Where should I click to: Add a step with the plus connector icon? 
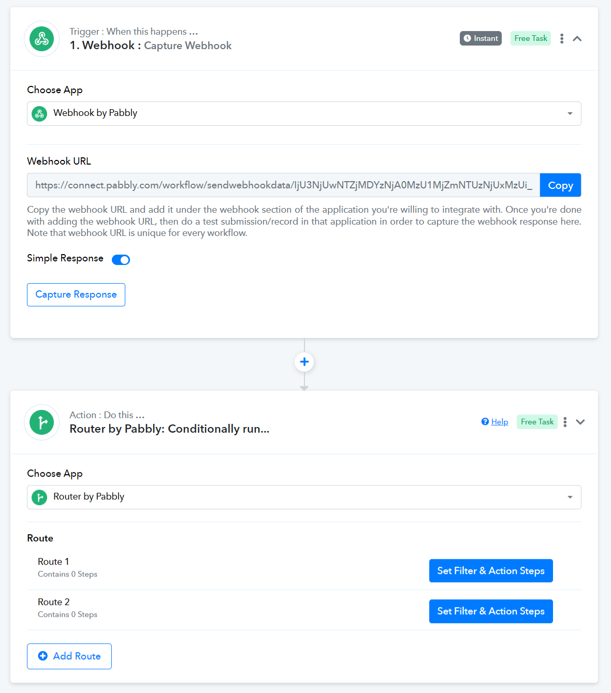pos(304,362)
